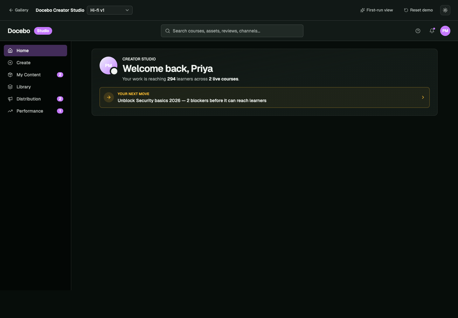458x318 pixels.
Task: Click the Distribution count badge
Action: (x=60, y=99)
